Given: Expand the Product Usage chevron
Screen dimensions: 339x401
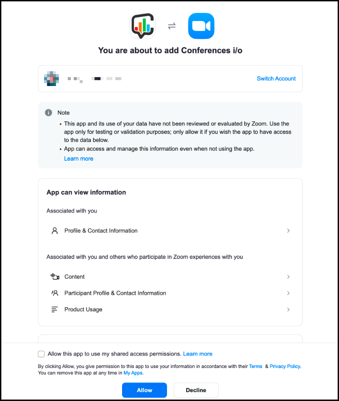Looking at the screenshot, I should click(288, 310).
